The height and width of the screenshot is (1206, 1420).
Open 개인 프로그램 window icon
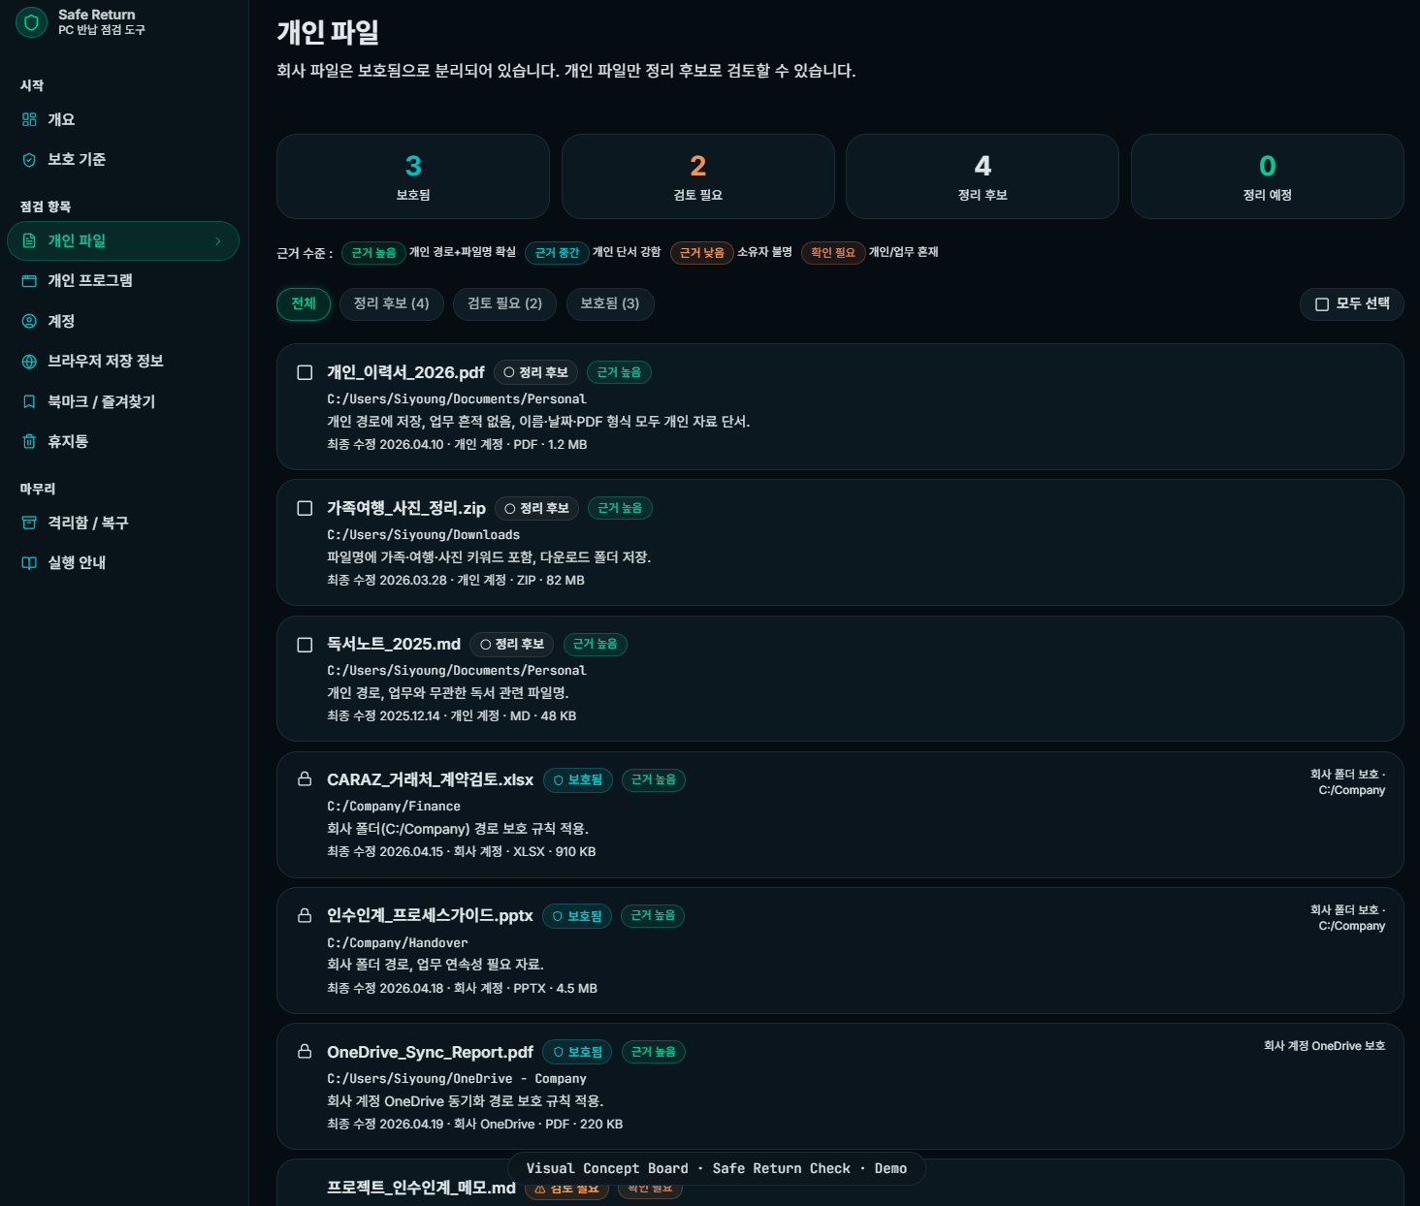point(29,281)
